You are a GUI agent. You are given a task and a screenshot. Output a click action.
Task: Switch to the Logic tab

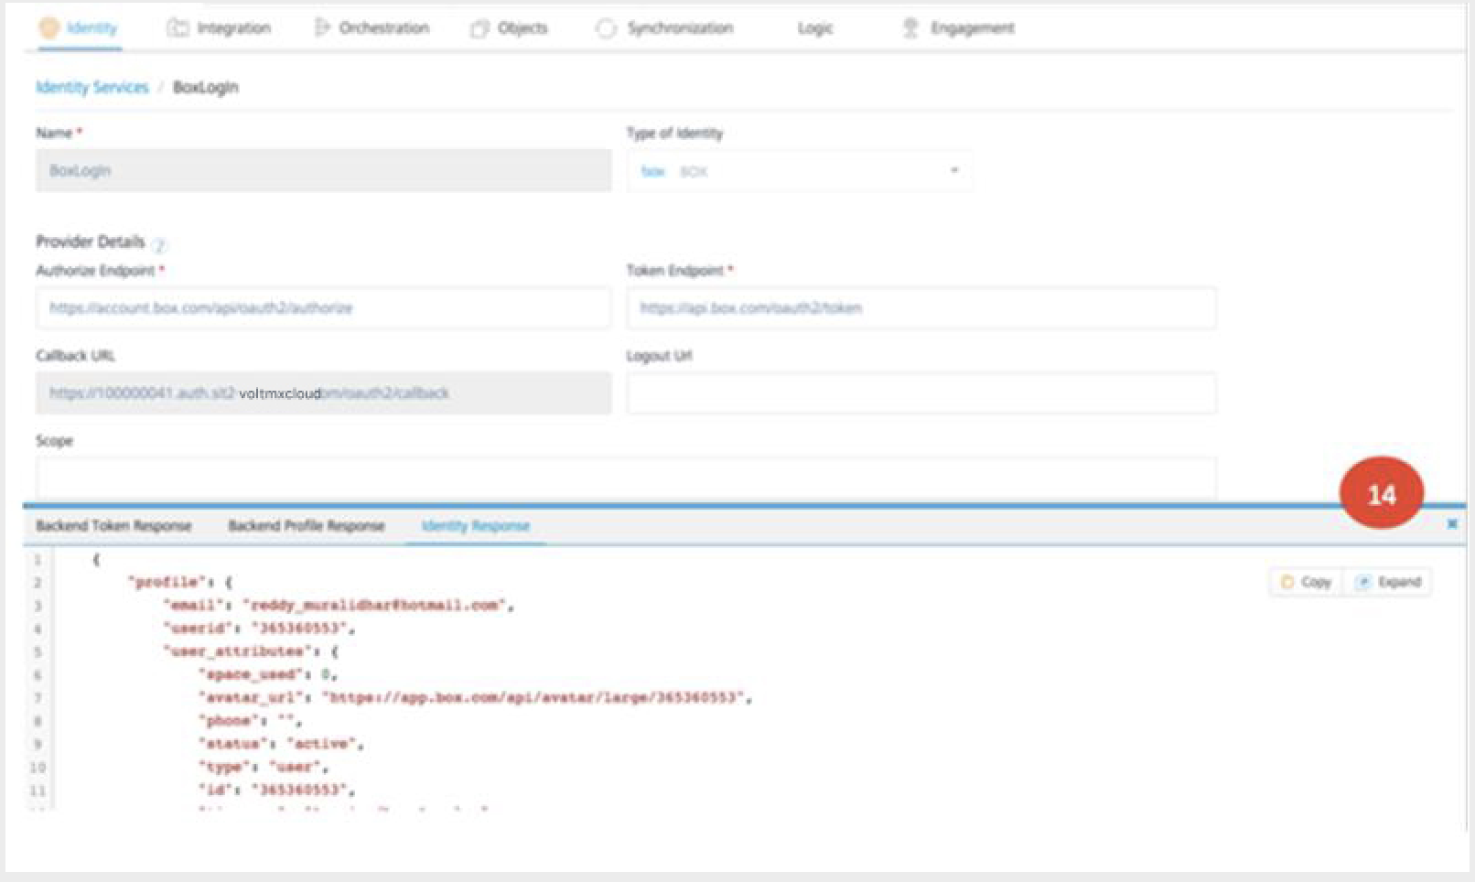click(815, 27)
